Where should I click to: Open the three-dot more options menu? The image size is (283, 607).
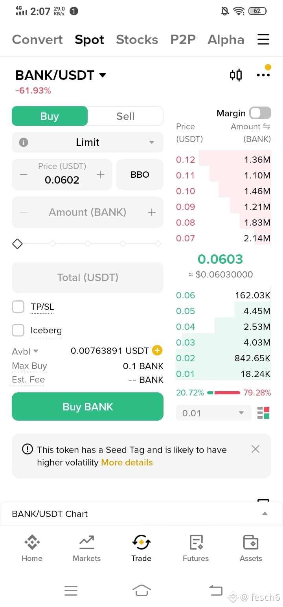[x=263, y=75]
